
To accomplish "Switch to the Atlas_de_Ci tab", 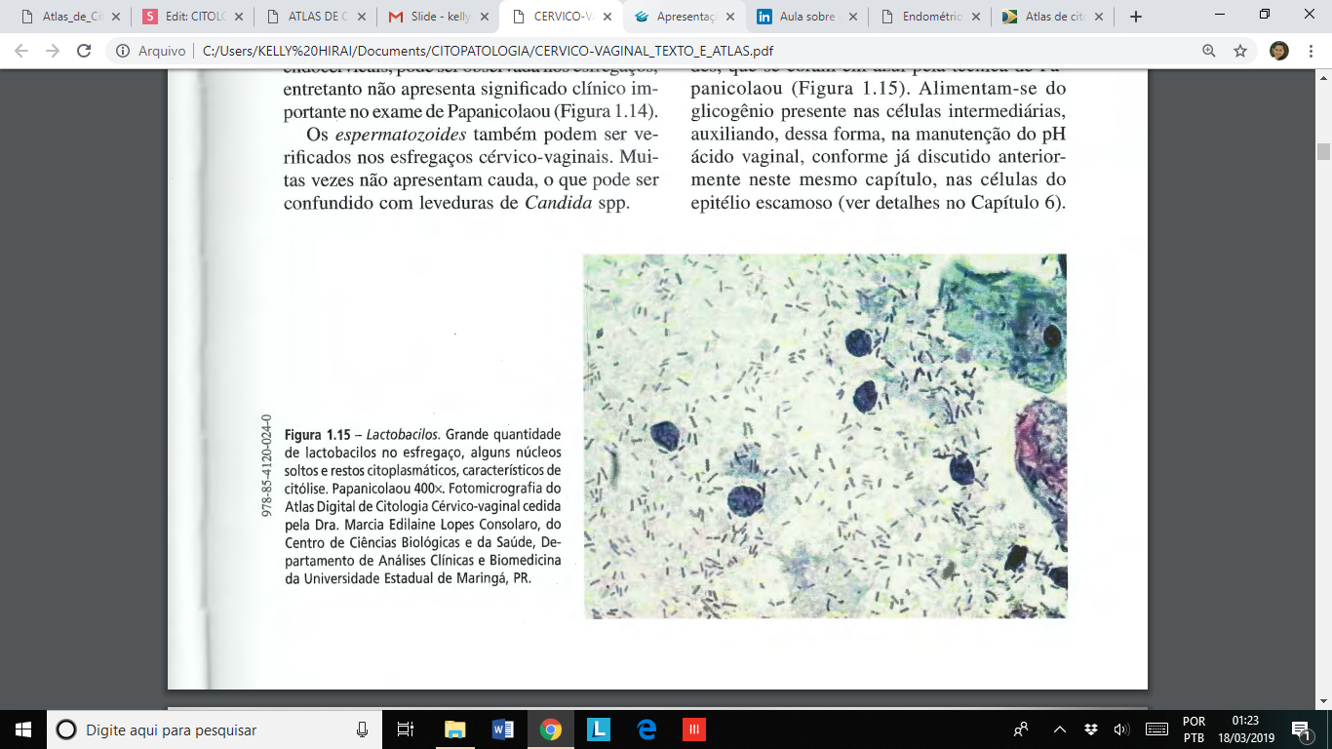I will (67, 17).
